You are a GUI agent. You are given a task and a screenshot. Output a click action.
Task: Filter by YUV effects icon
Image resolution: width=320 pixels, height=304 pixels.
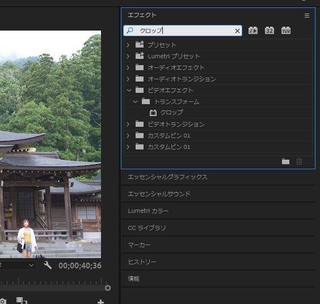pos(286,31)
